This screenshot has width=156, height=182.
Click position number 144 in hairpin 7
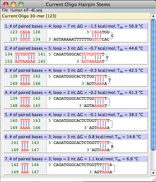click(x=35, y=165)
